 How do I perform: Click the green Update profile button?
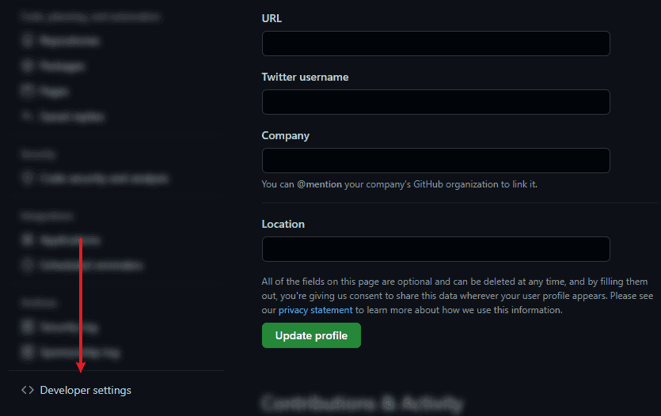tap(311, 335)
